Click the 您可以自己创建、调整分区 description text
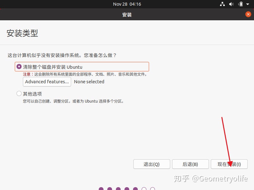Screen dimensions: 254x190 click(73, 101)
